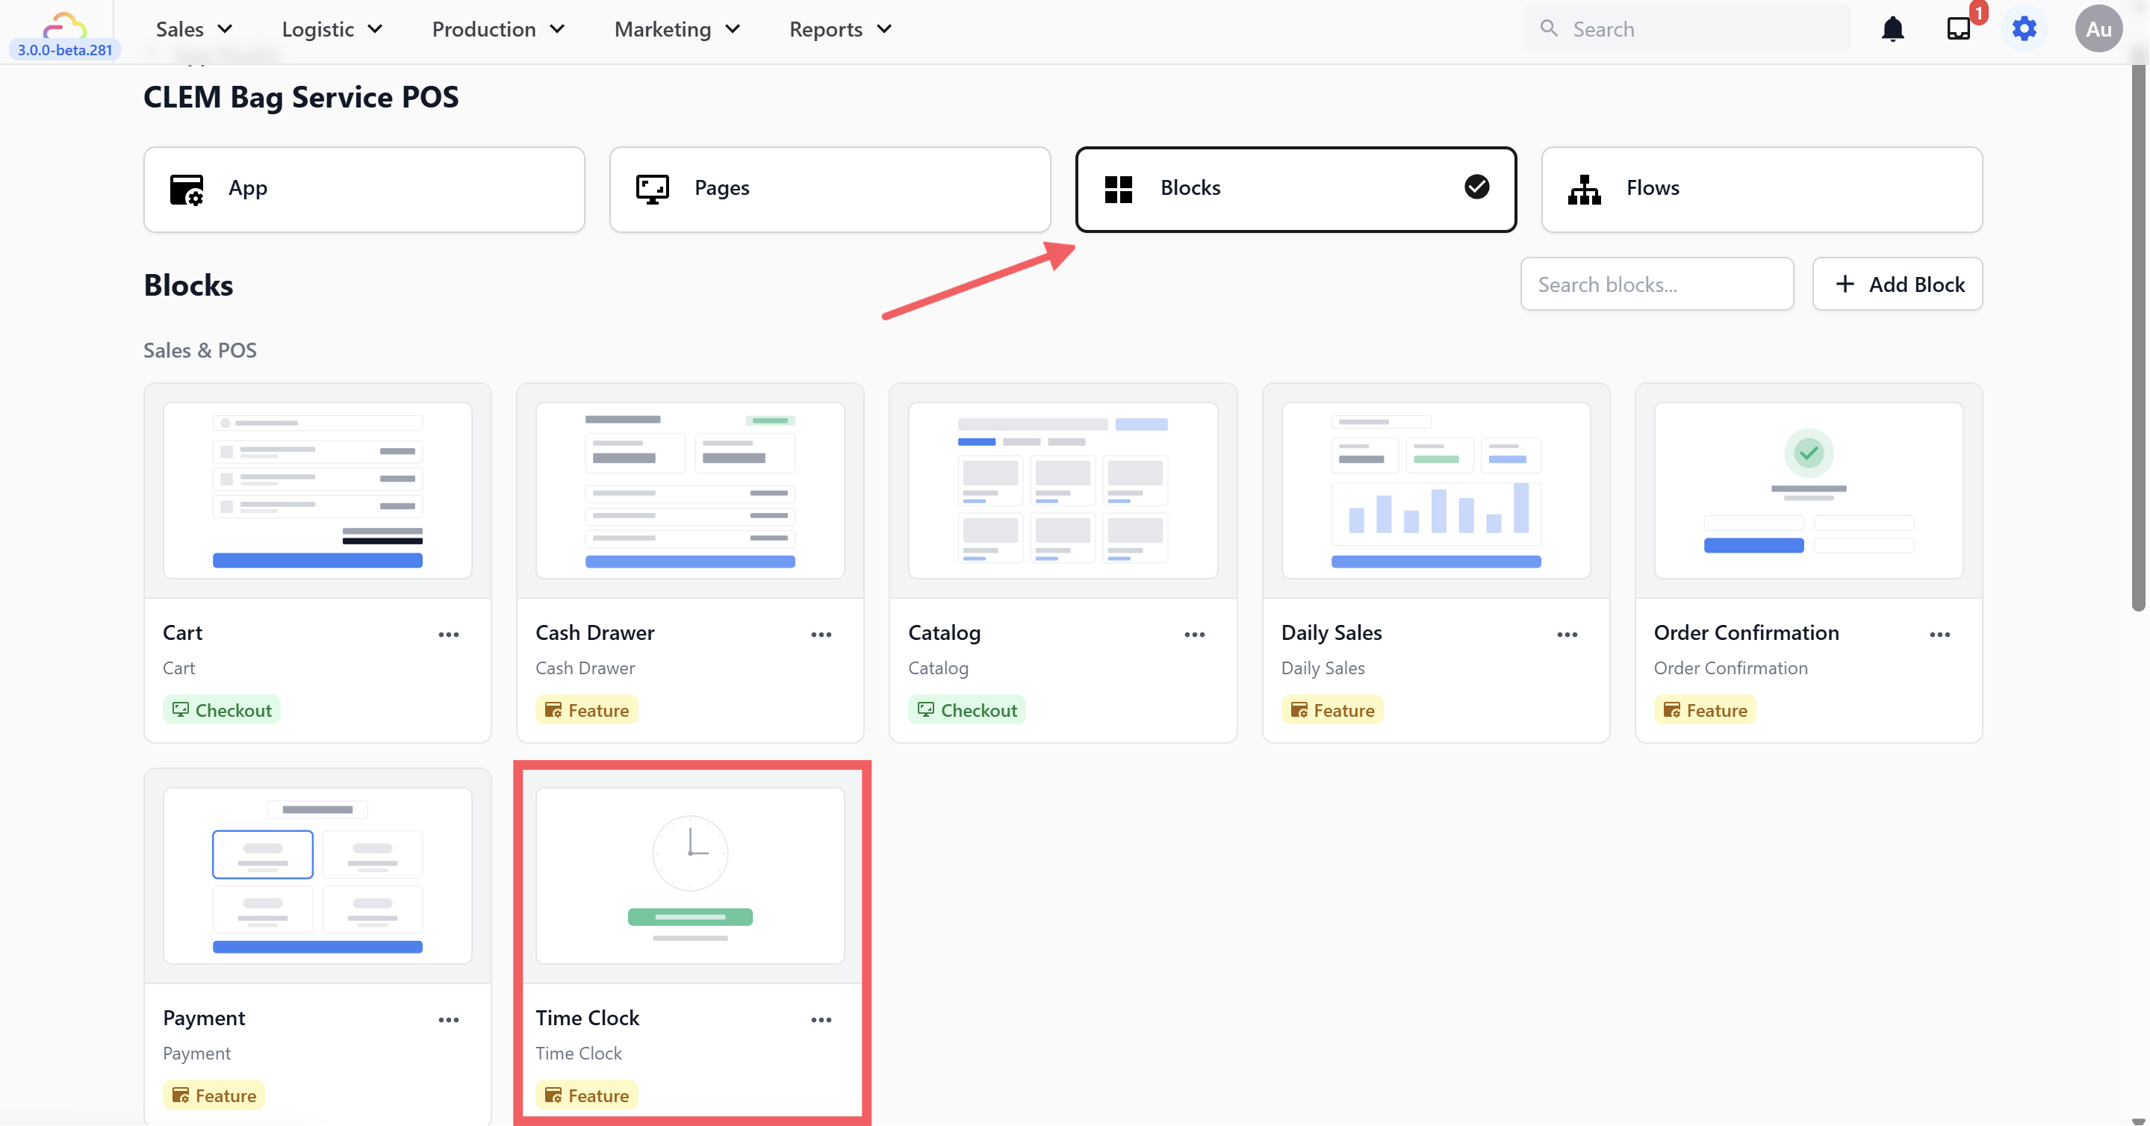Switch to the Flows tab
Screen dimensions: 2150x1126
tap(1761, 189)
